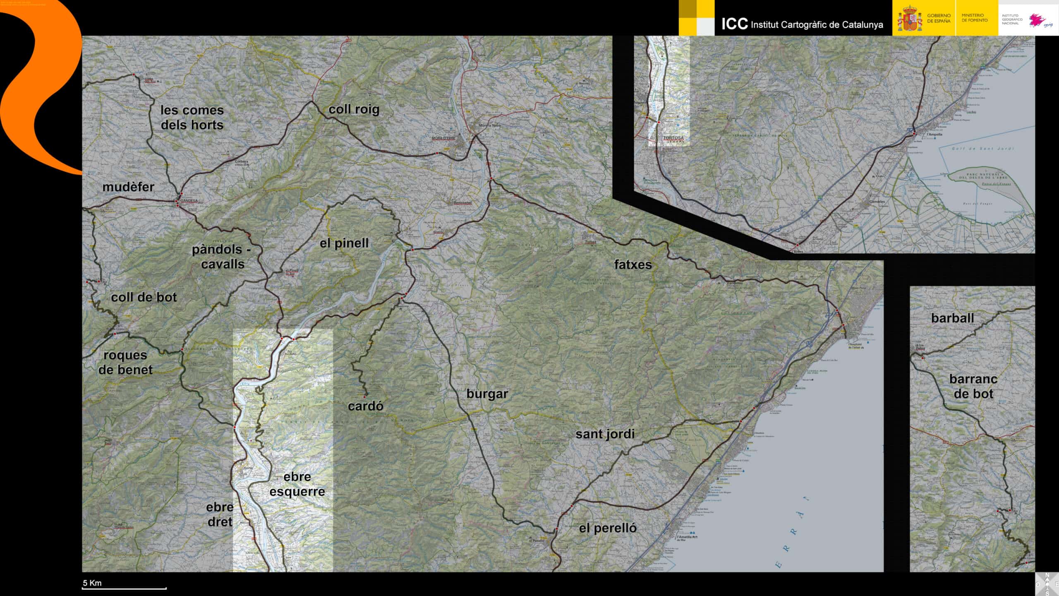Viewport: 1059px width, 596px height.
Task: Select the coll roig route label
Action: (x=354, y=110)
